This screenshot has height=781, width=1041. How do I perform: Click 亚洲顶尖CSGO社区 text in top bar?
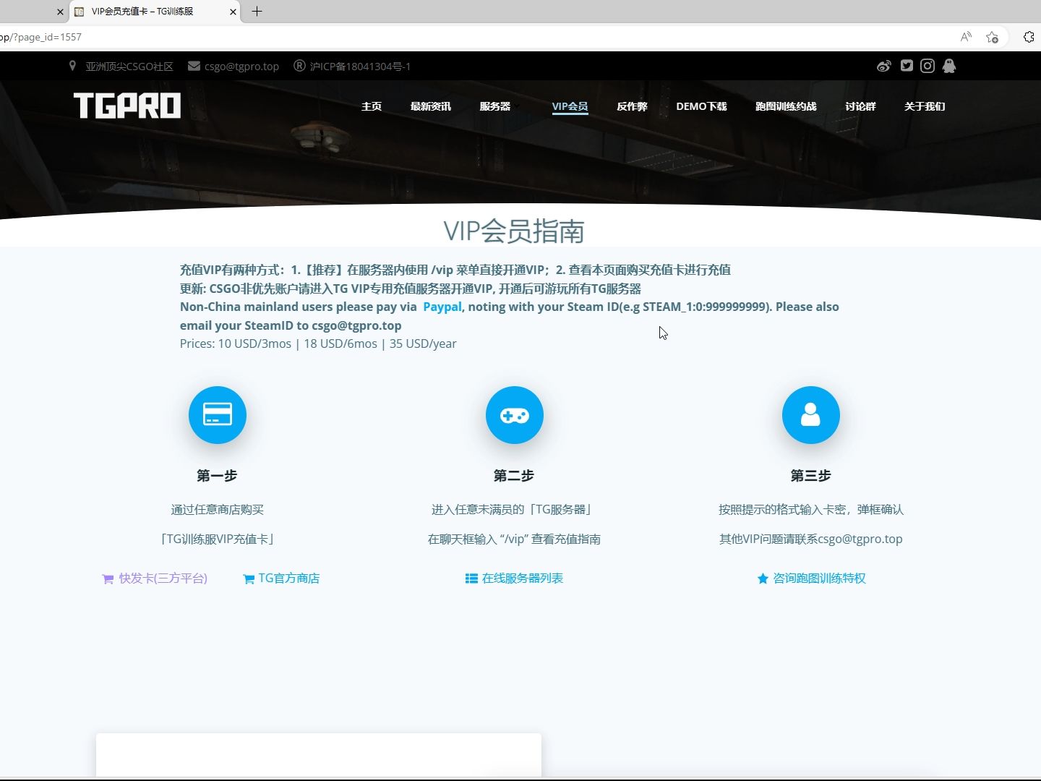tap(129, 67)
